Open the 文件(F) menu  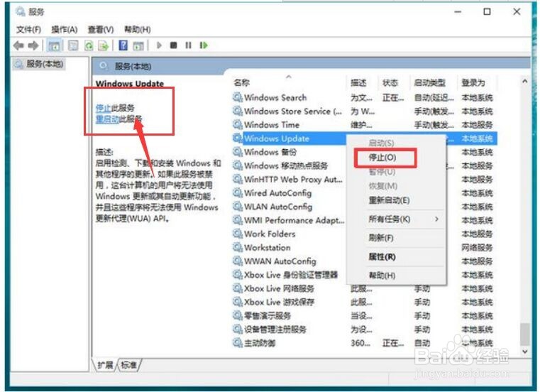28,30
